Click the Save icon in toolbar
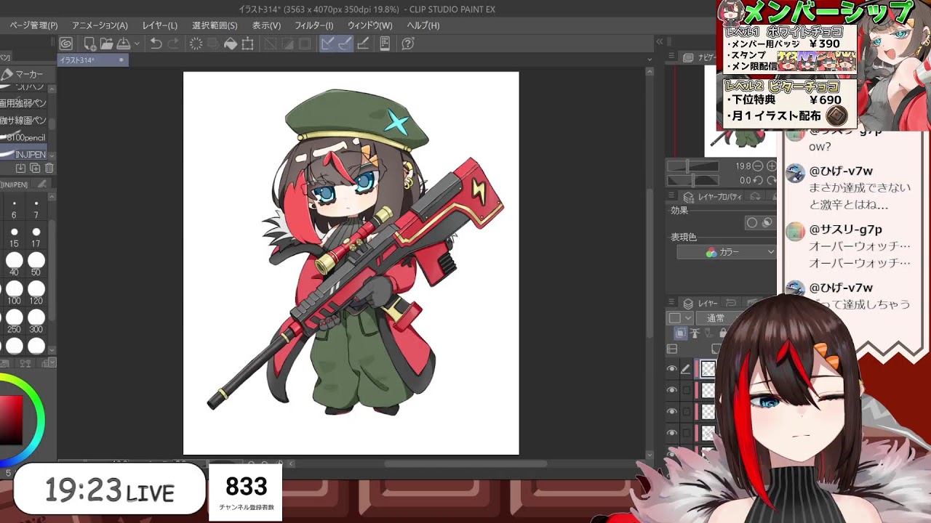 pos(124,44)
